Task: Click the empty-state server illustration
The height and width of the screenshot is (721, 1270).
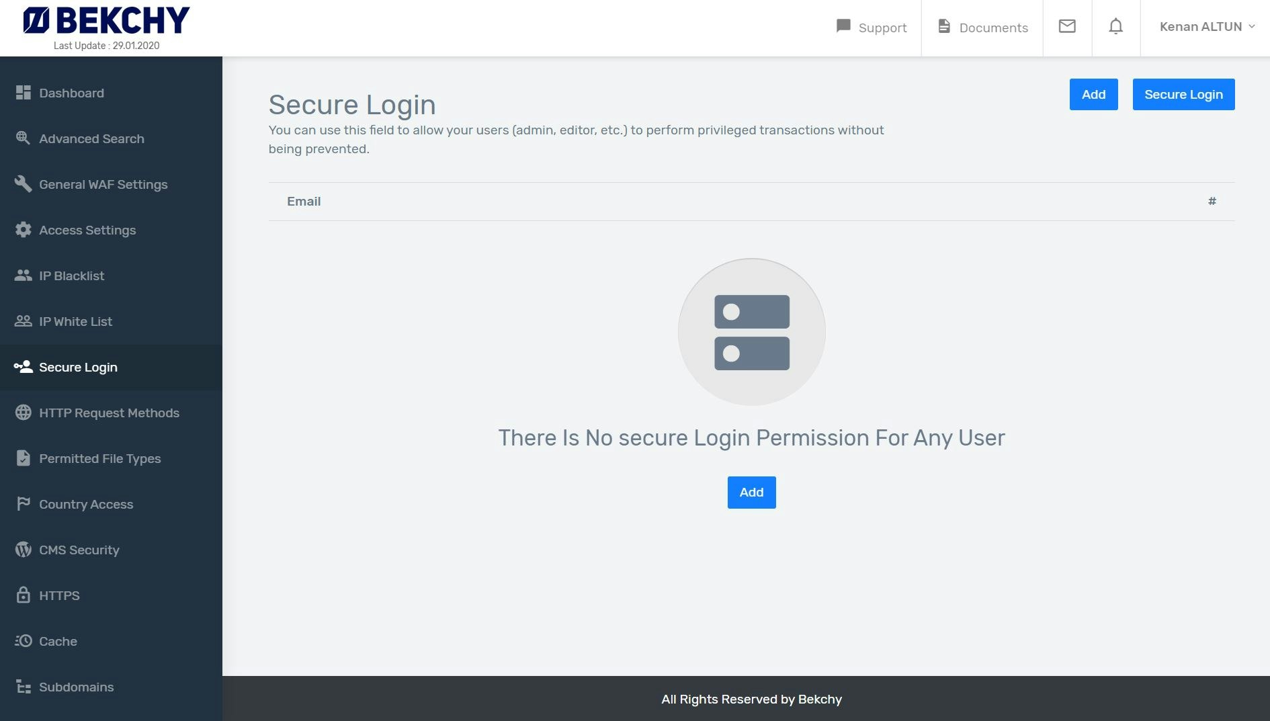Action: tap(752, 332)
